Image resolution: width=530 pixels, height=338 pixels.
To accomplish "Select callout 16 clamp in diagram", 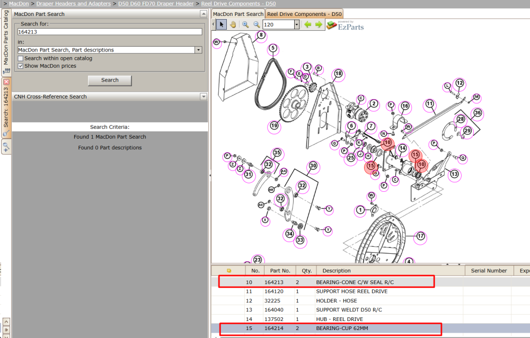I will click(x=405, y=106).
